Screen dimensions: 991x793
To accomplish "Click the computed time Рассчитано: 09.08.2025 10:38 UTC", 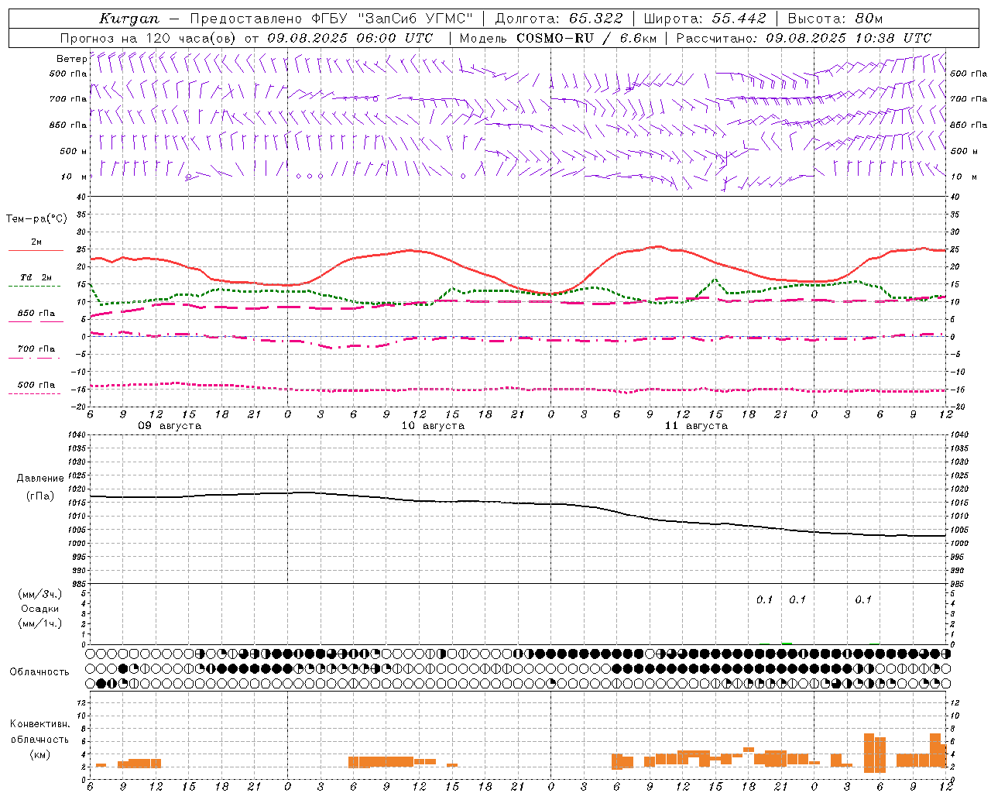I will point(804,38).
